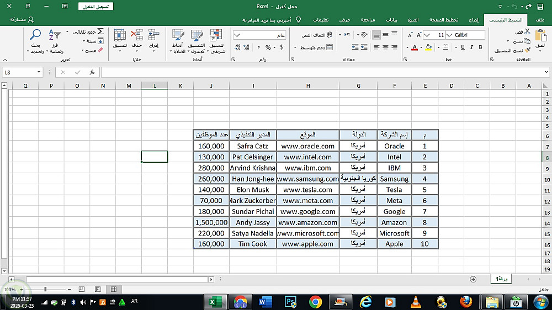The height and width of the screenshot is (310, 552).
Task: Expand the Name Box dropdown arrow
Action: [39, 72]
